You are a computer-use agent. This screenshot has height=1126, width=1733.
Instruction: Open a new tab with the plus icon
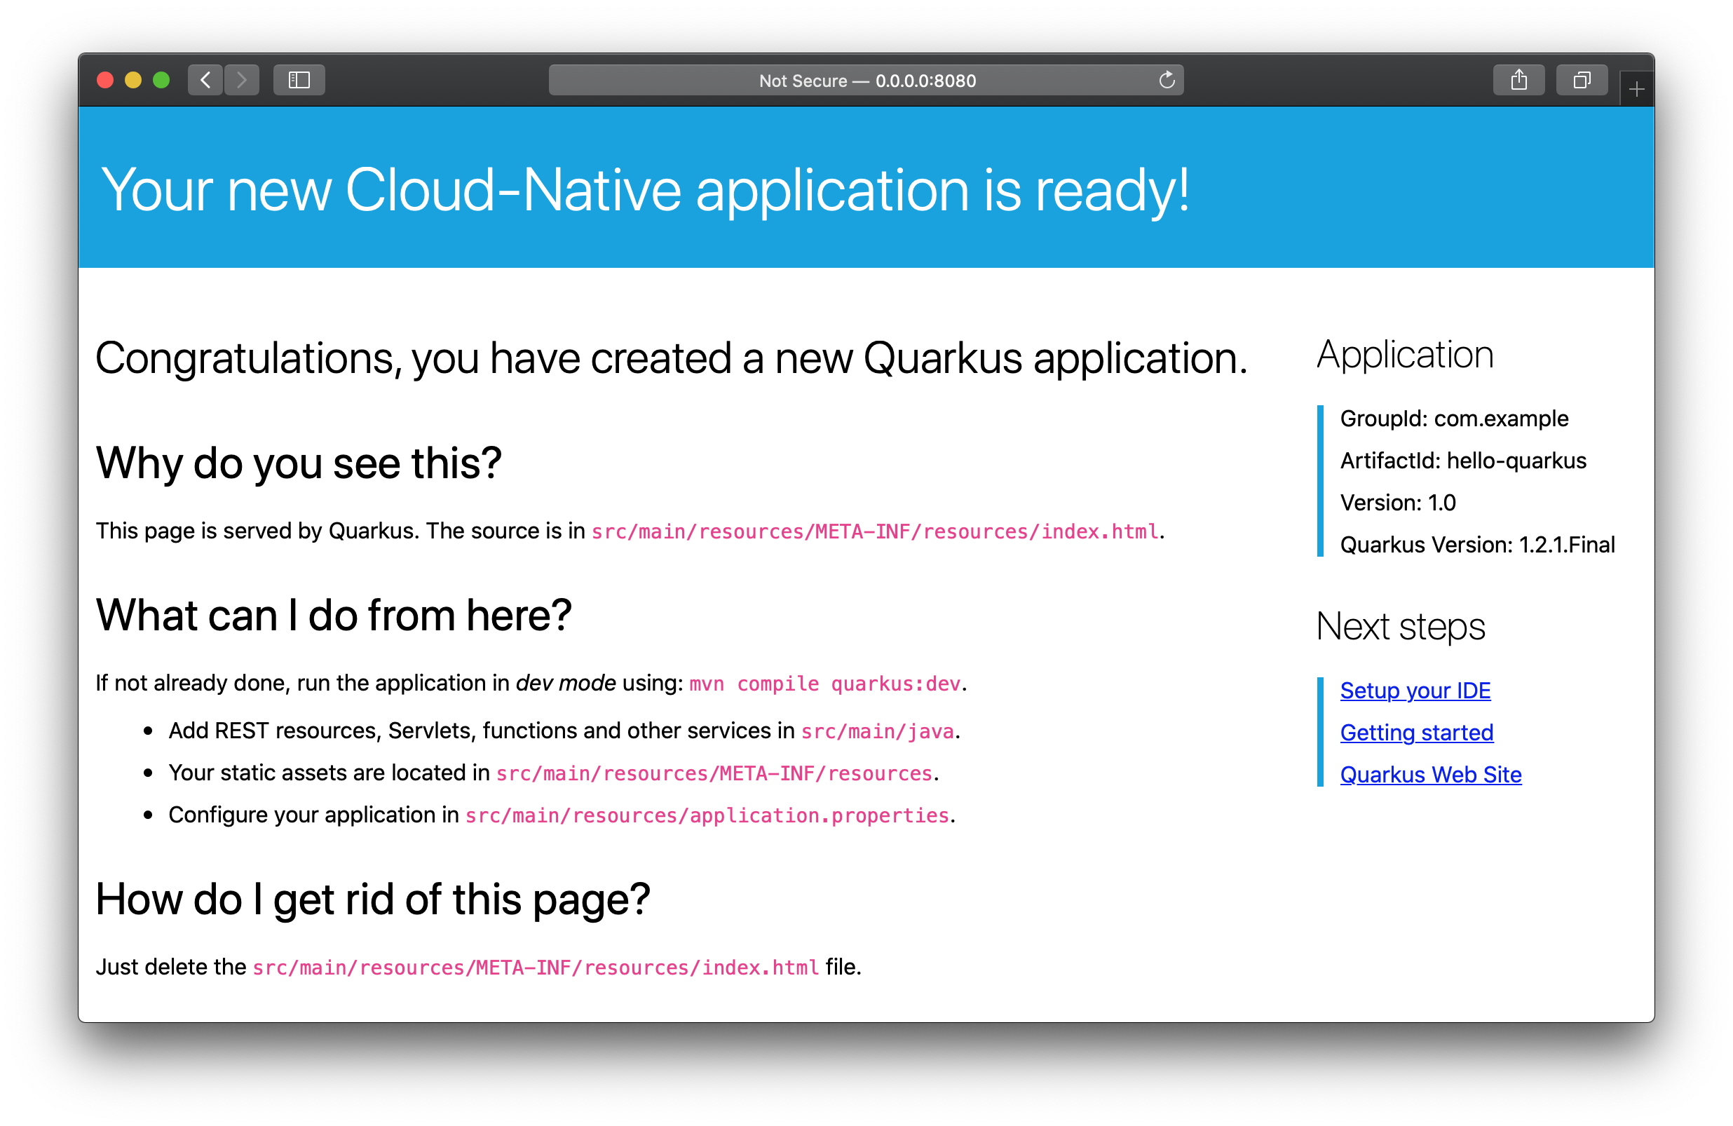[x=1636, y=90]
